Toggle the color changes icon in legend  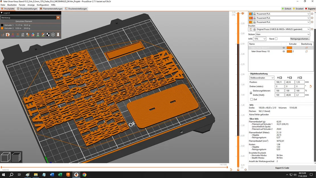point(33,35)
